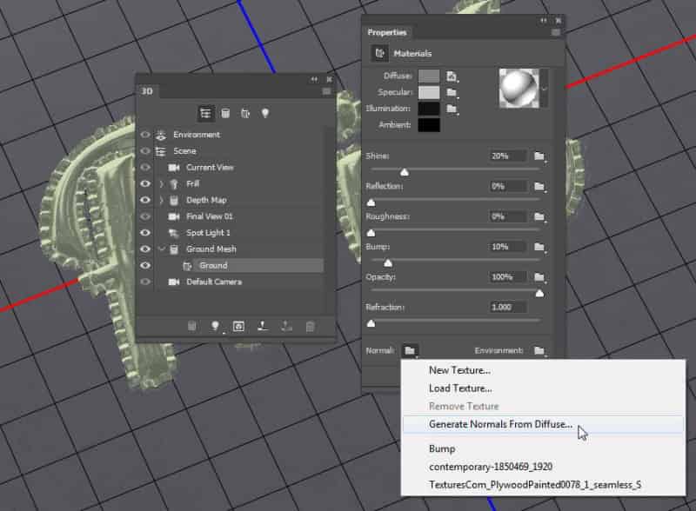Screen dimensions: 696x511
Task: Click the Illumination color swatch
Action: [x=429, y=109]
